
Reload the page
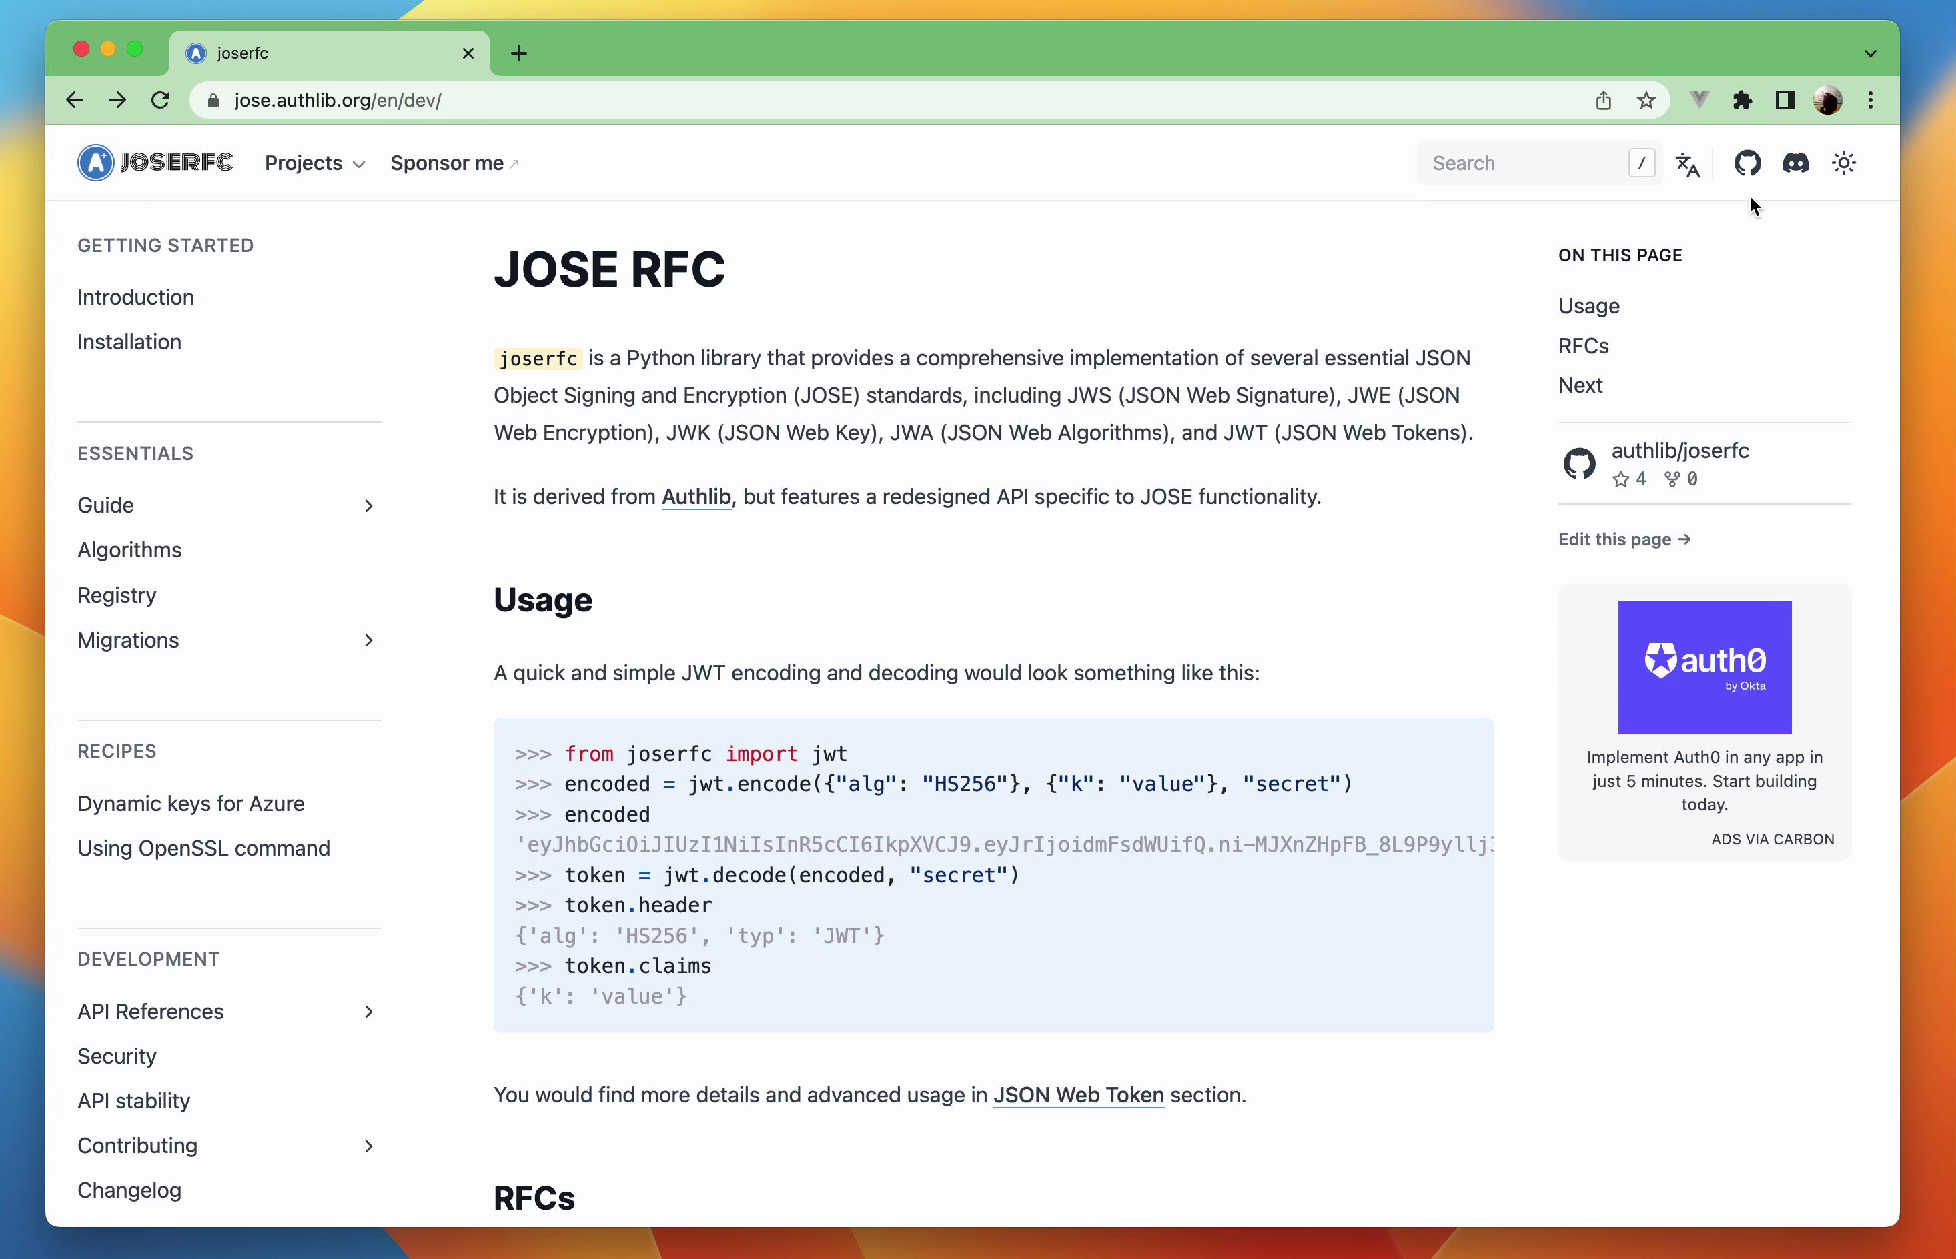[x=160, y=101]
